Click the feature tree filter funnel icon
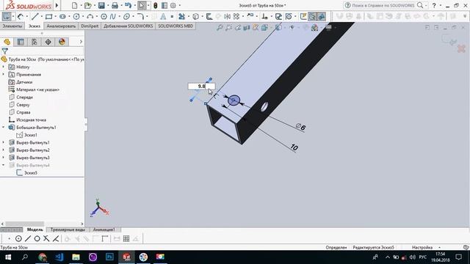Screen dimensions: 470x264 5,51
